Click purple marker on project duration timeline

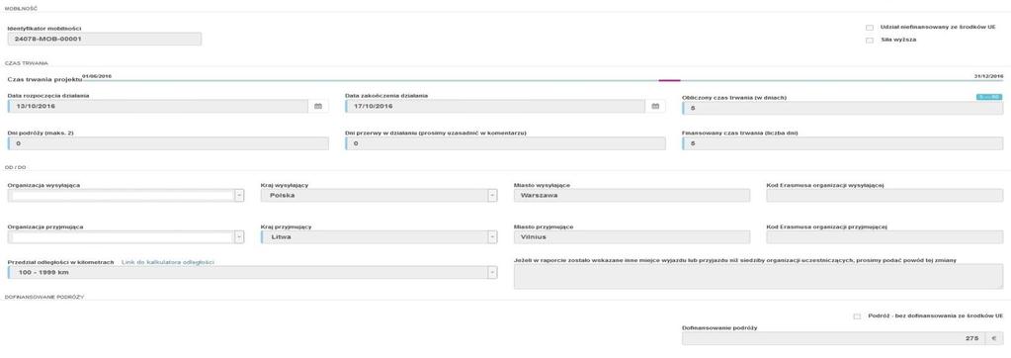pyautogui.click(x=669, y=80)
